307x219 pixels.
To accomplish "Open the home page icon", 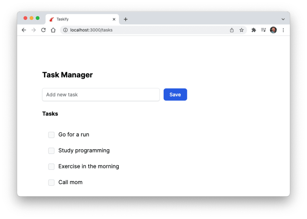I will (x=53, y=30).
